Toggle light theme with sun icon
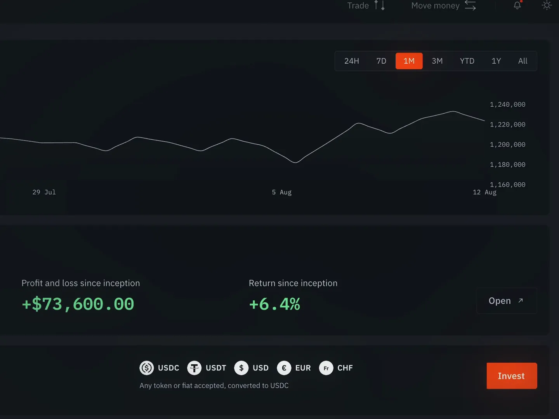 (547, 5)
